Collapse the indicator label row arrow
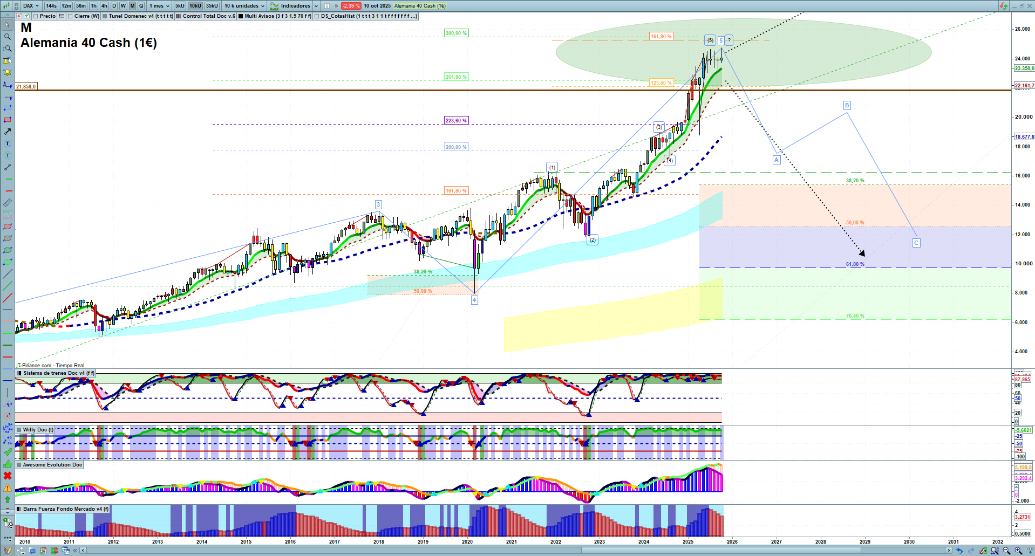 (8, 16)
